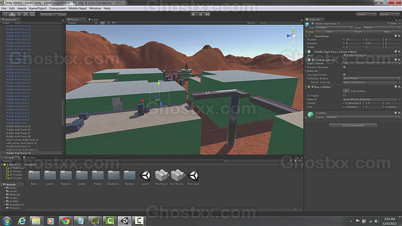The width and height of the screenshot is (402, 226).
Task: Select Middle Wall Piece 65 in Hierarchy
Action: (x=18, y=126)
